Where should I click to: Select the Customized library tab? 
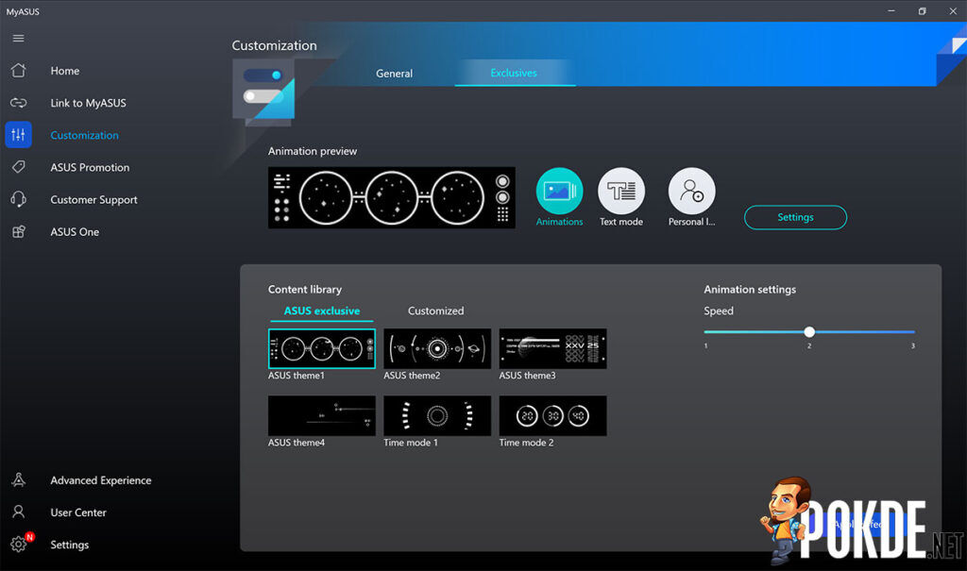pyautogui.click(x=435, y=311)
